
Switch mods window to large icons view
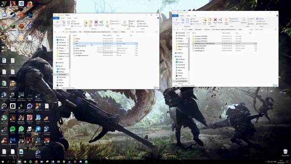point(276,85)
